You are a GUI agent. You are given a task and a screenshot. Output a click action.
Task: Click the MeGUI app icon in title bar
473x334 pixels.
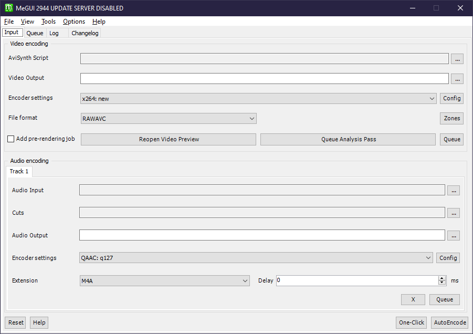coord(9,8)
